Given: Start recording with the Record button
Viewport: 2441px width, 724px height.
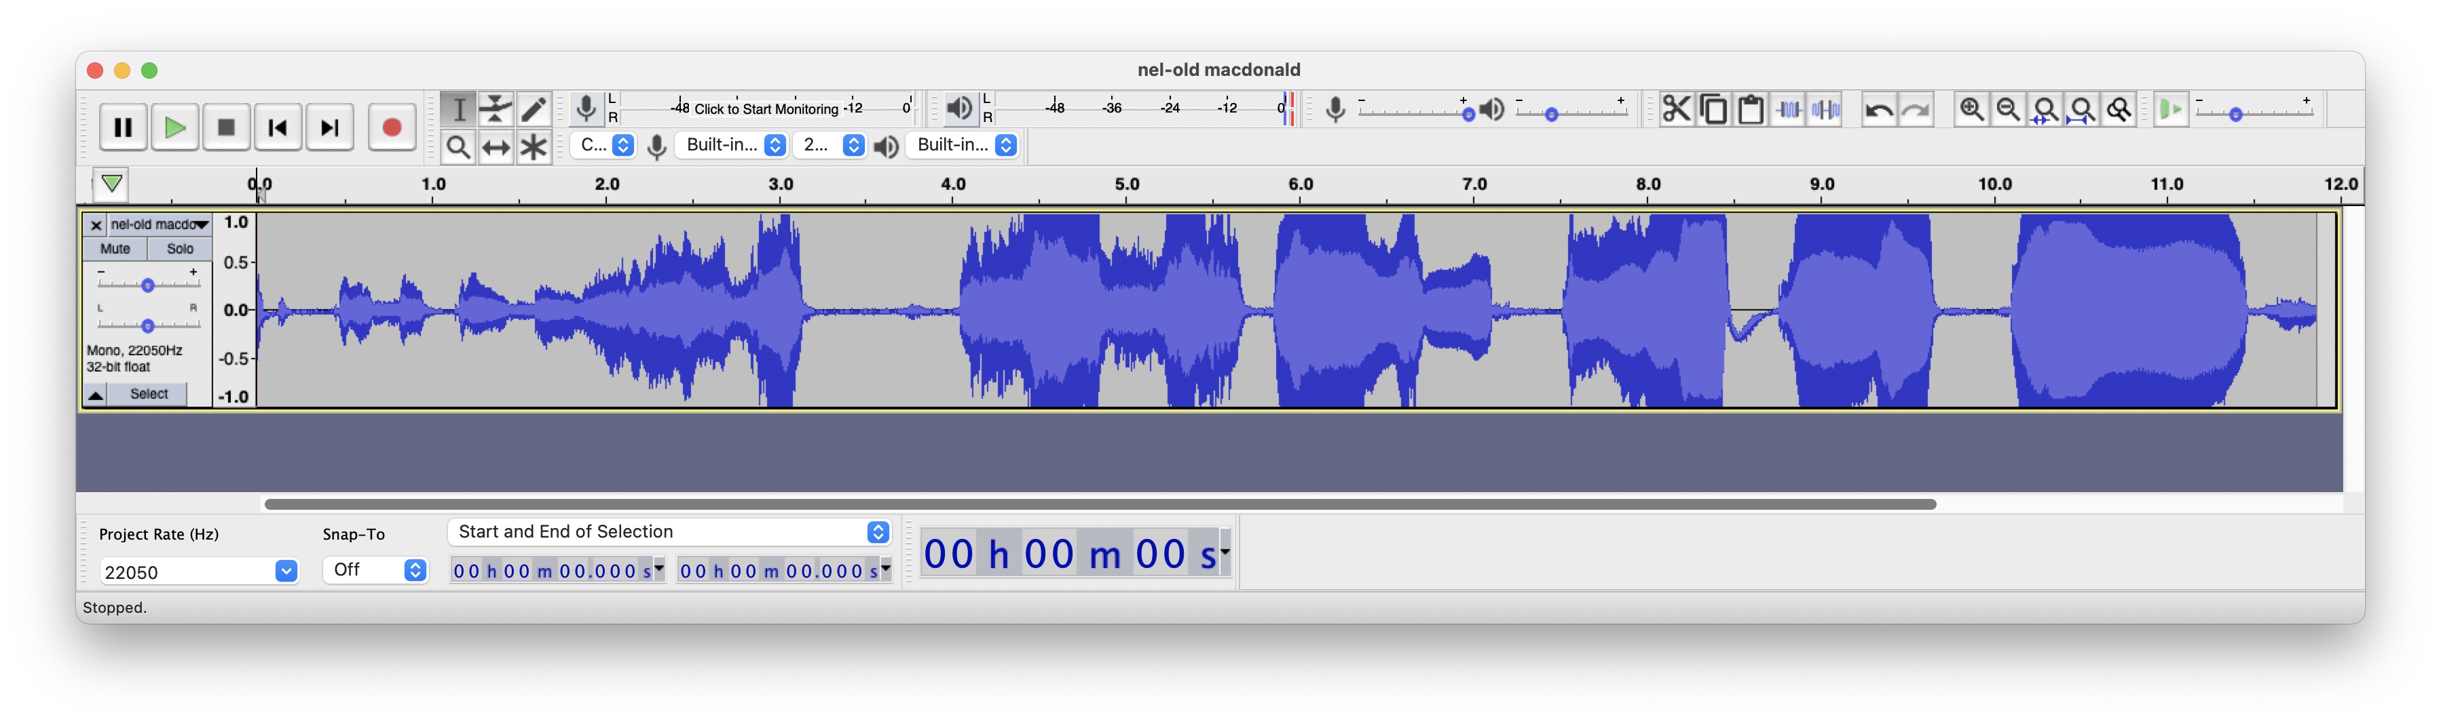Looking at the screenshot, I should (x=392, y=127).
